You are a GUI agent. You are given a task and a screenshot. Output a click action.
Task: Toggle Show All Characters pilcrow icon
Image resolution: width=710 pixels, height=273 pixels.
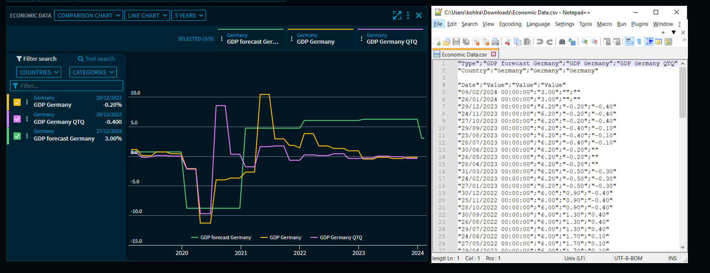coord(639,42)
